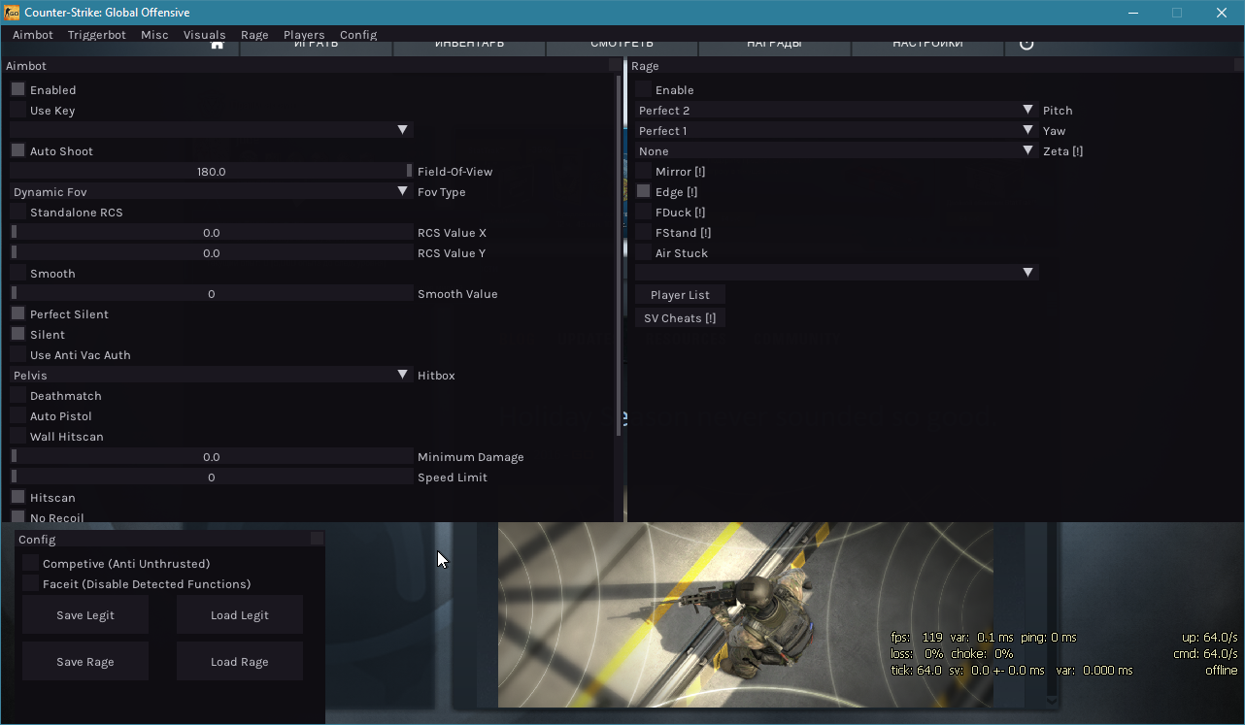Toggle the Auto Pistol checkbox
Screen dimensions: 1245x725
17,415
